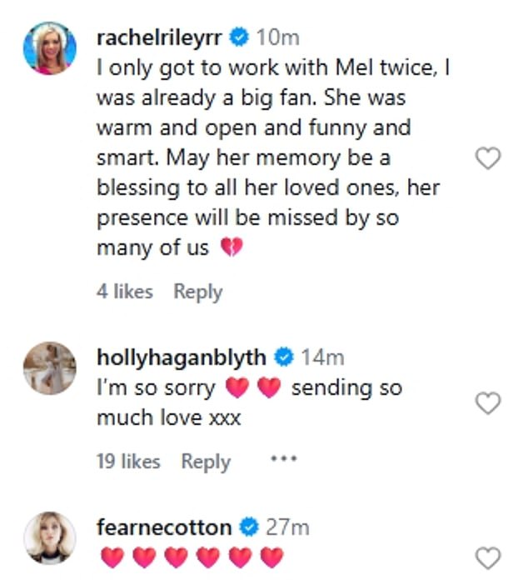
Task: Open hollyhaganblyth's profile picture
Action: 50,367
